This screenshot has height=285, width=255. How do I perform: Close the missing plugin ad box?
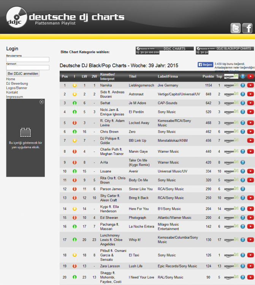[x=42, y=102]
